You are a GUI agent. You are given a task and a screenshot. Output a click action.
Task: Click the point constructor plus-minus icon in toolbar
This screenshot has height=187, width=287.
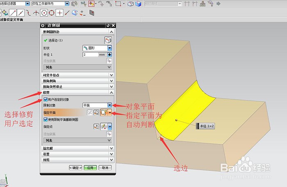pos(82,13)
